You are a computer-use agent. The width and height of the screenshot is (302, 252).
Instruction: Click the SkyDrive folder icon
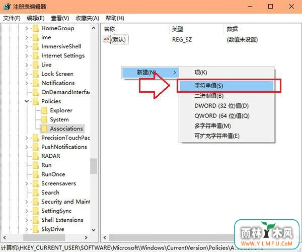click(36, 229)
